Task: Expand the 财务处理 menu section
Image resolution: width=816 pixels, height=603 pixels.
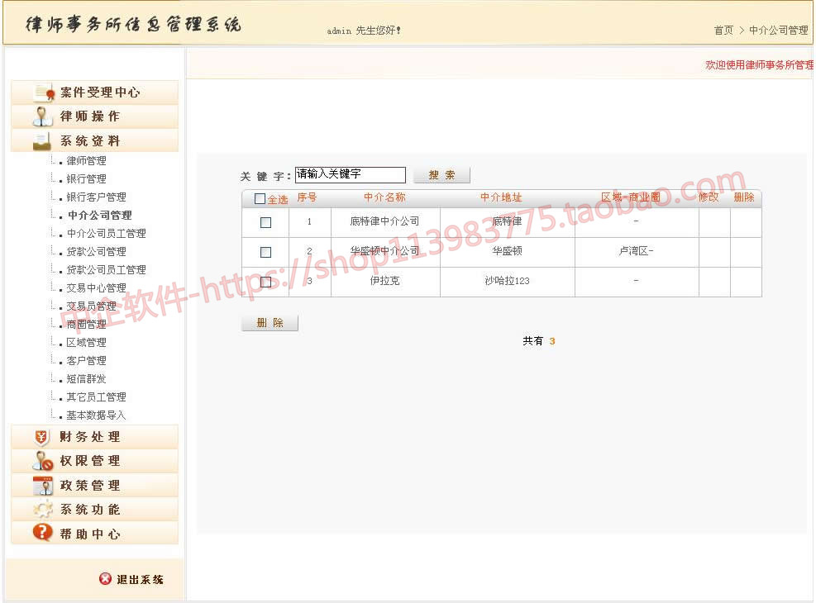Action: 90,437
